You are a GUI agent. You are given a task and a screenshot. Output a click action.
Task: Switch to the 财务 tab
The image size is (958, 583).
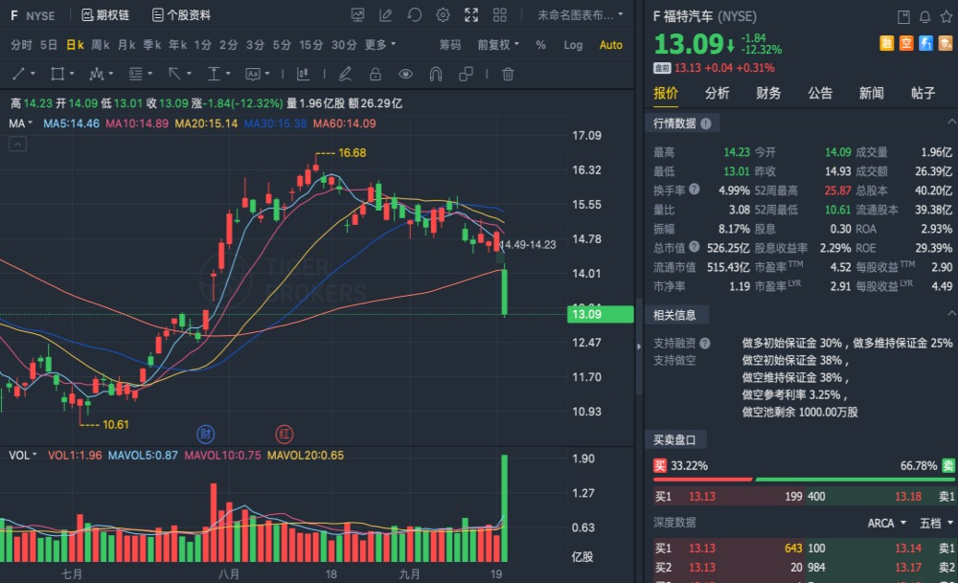[768, 93]
